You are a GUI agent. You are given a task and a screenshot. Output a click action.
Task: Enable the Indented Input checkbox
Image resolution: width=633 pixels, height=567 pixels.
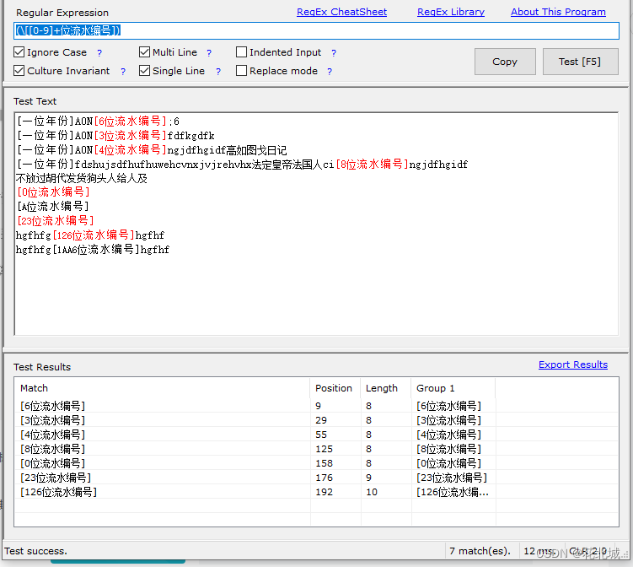[241, 52]
